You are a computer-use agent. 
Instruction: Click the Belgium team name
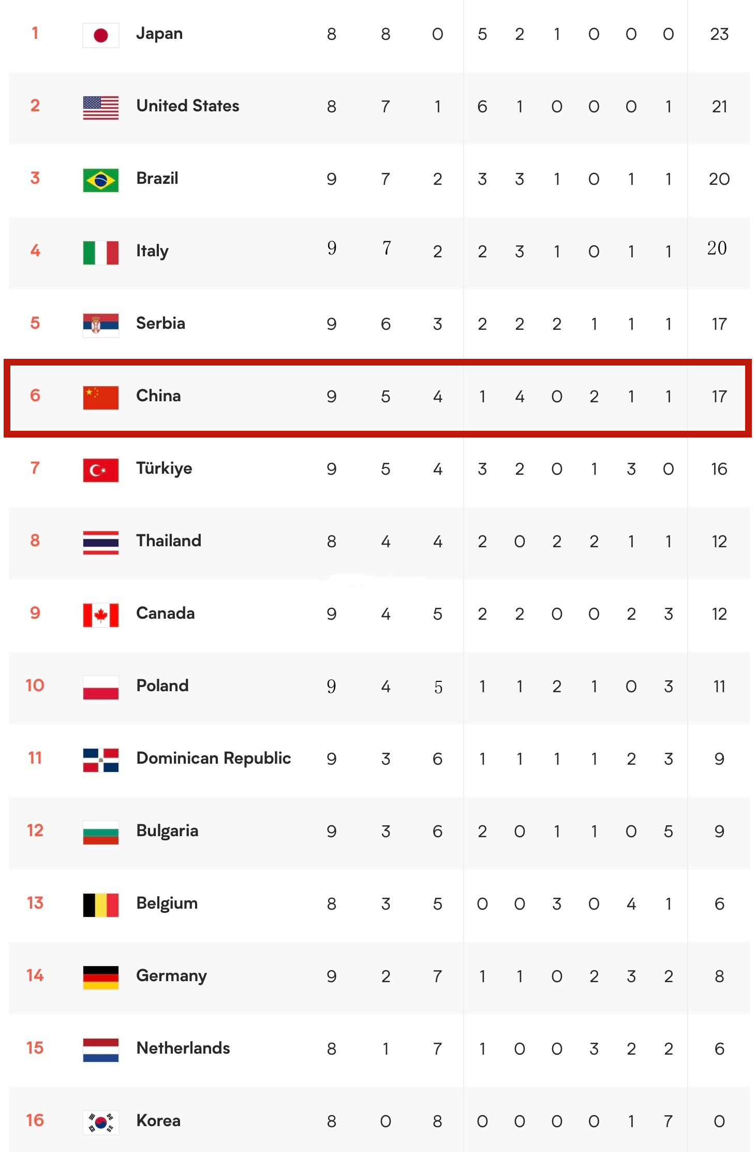(x=167, y=903)
